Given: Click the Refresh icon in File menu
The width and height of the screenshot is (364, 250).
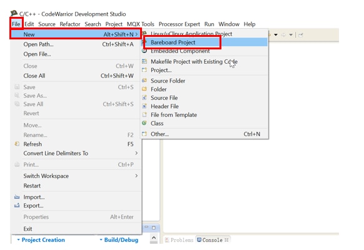Looking at the screenshot, I should pos(17,144).
